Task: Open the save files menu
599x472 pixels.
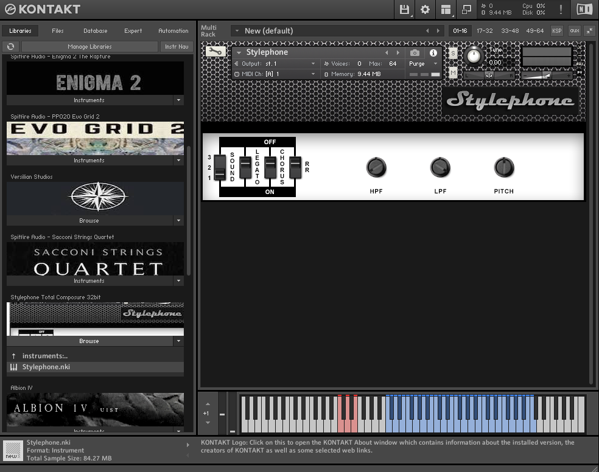Action: 404,10
